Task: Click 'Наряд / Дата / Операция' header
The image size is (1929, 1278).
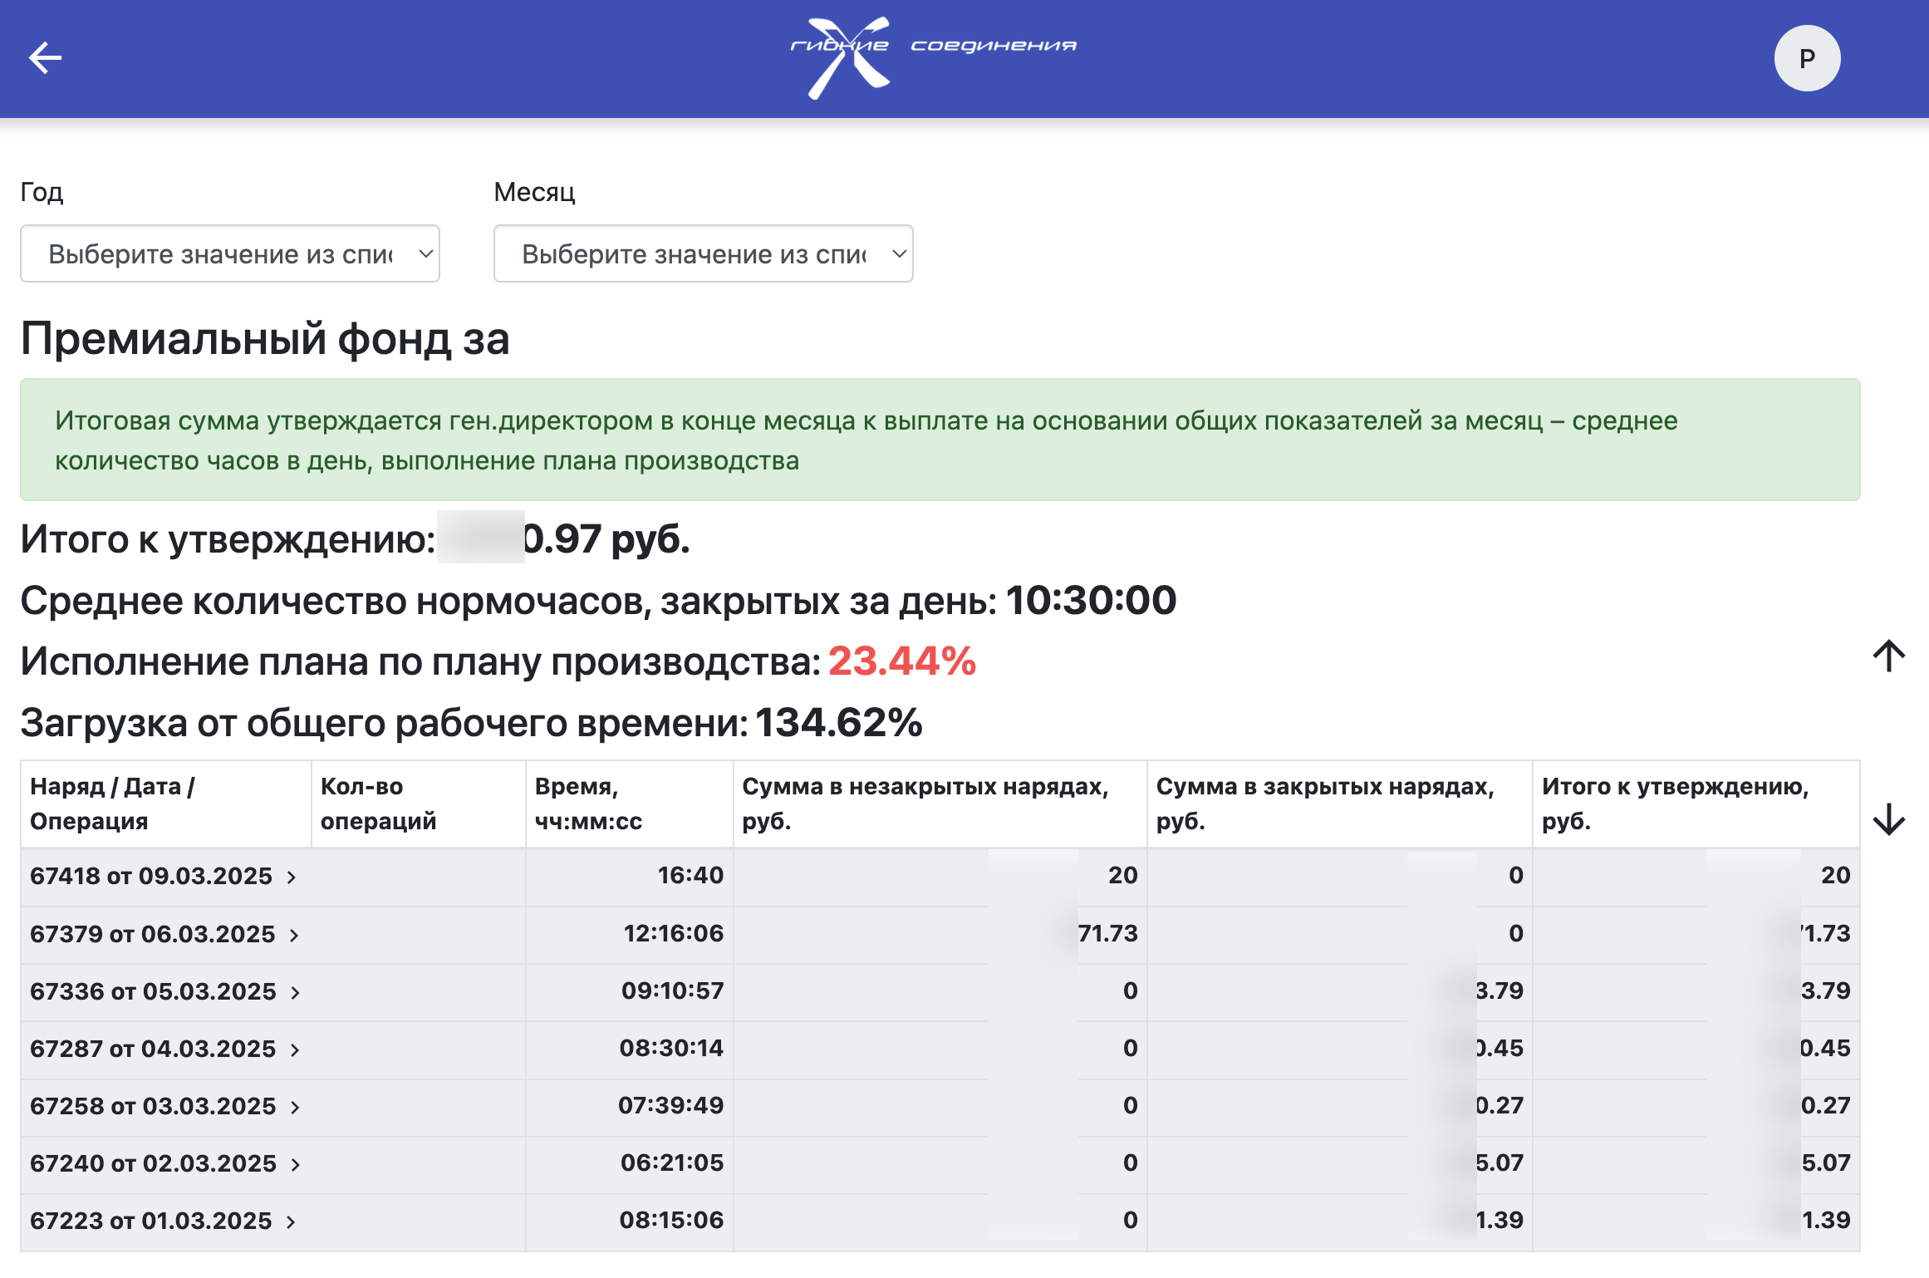Action: pos(112,804)
